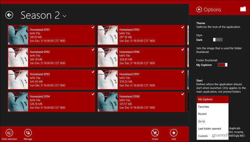Choose Favorites in the Start list
250x142 pixels.
point(212,107)
